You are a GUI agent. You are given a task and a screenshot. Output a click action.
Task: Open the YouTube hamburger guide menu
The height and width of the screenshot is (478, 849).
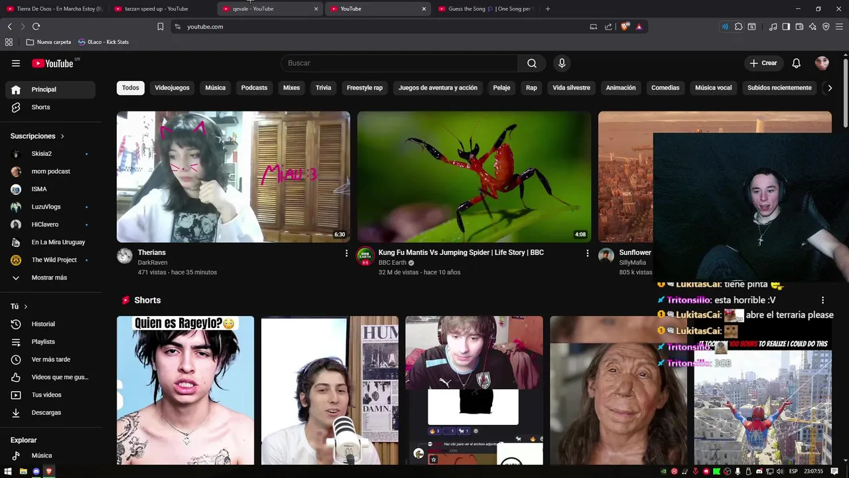pyautogui.click(x=16, y=63)
